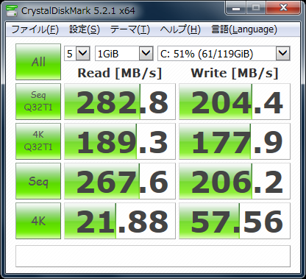Open the 設定(S) menu
This screenshot has height=279, width=306.
click(85, 29)
